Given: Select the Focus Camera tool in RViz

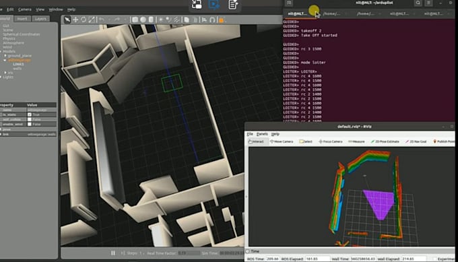Looking at the screenshot, I should coord(330,141).
